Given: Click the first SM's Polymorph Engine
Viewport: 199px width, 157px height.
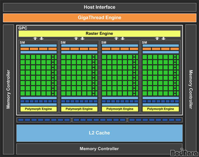Looking at the screenshot, I should click(39, 109).
